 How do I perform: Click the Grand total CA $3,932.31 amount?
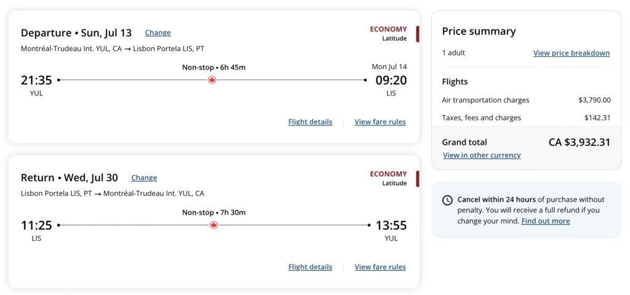point(579,142)
